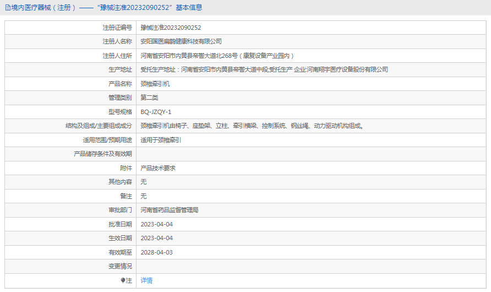
Task: Click the 生产地址 label
Action: point(120,69)
